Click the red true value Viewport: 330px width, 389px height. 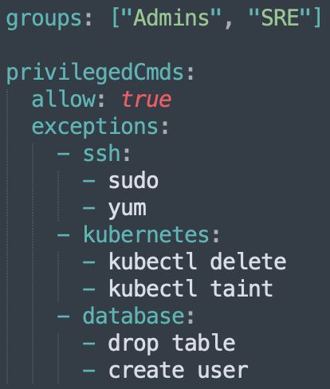pos(147,99)
